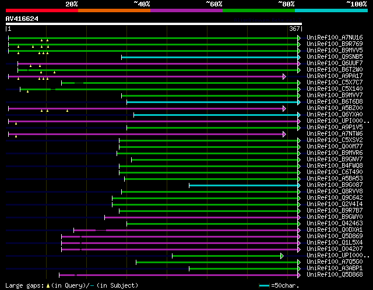Select the UniRef100_Q5D869 label
Screen dimensions: 373x290
click(x=335, y=236)
